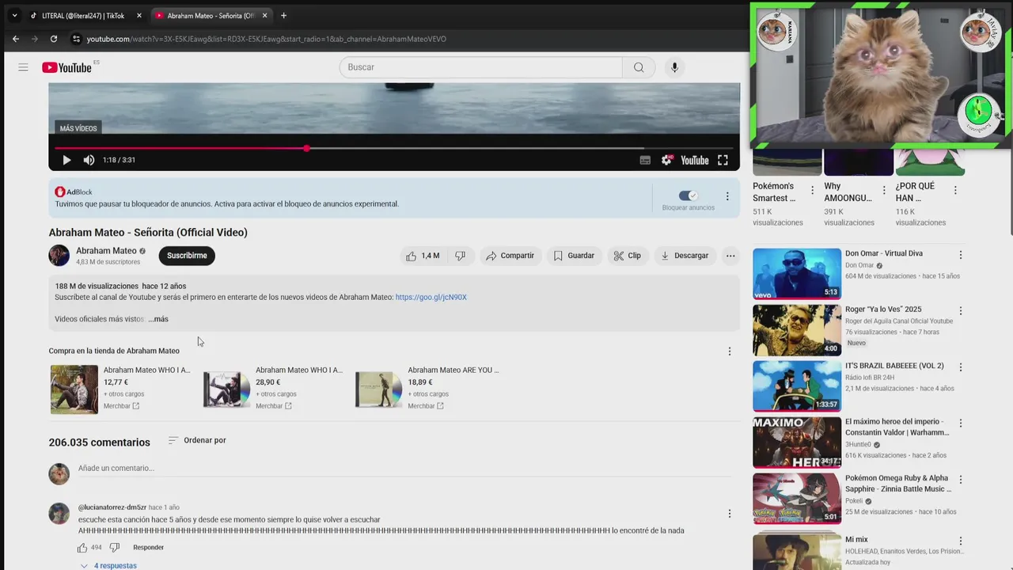Create a Clip with scissors button
The height and width of the screenshot is (570, 1013).
click(x=628, y=256)
